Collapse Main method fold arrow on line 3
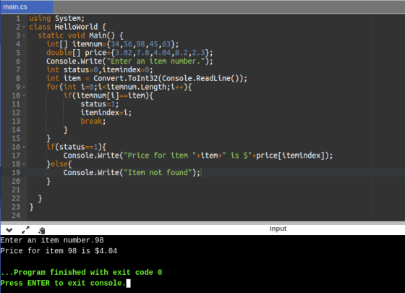The width and height of the screenshot is (405, 293). tap(24, 35)
